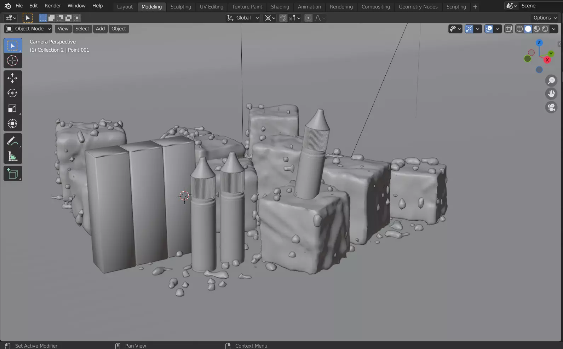Click the Toggle camera view icon
563x349 pixels.
pos(551,107)
